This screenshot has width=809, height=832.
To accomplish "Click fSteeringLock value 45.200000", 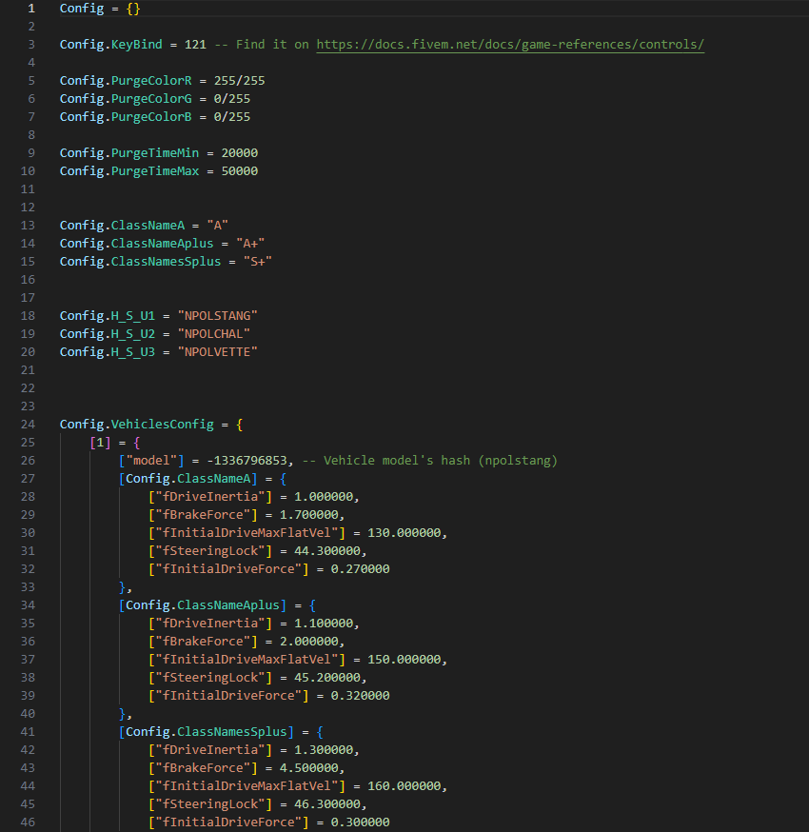I will (327, 678).
